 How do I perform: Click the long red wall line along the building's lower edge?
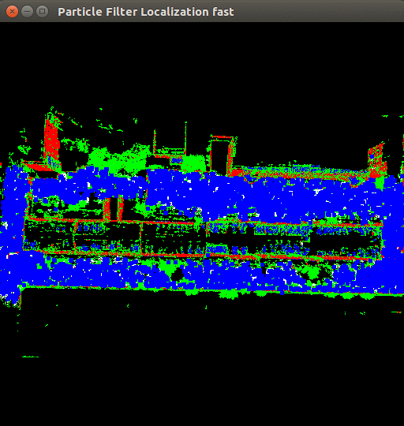pos(212,256)
